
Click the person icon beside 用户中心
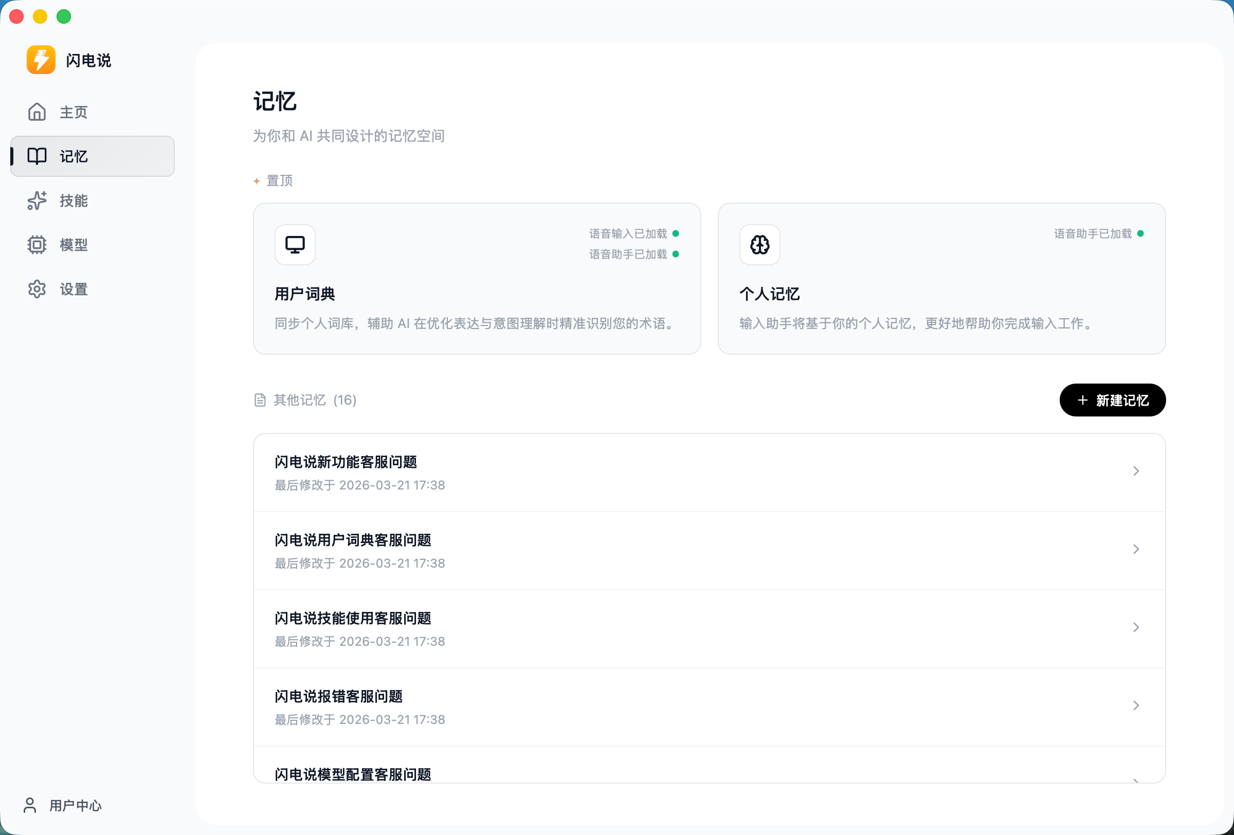click(x=30, y=805)
